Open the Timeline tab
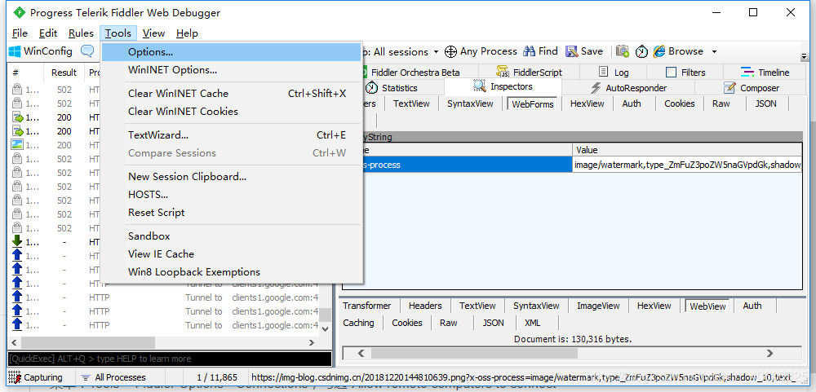This screenshot has width=816, height=392. tap(765, 73)
